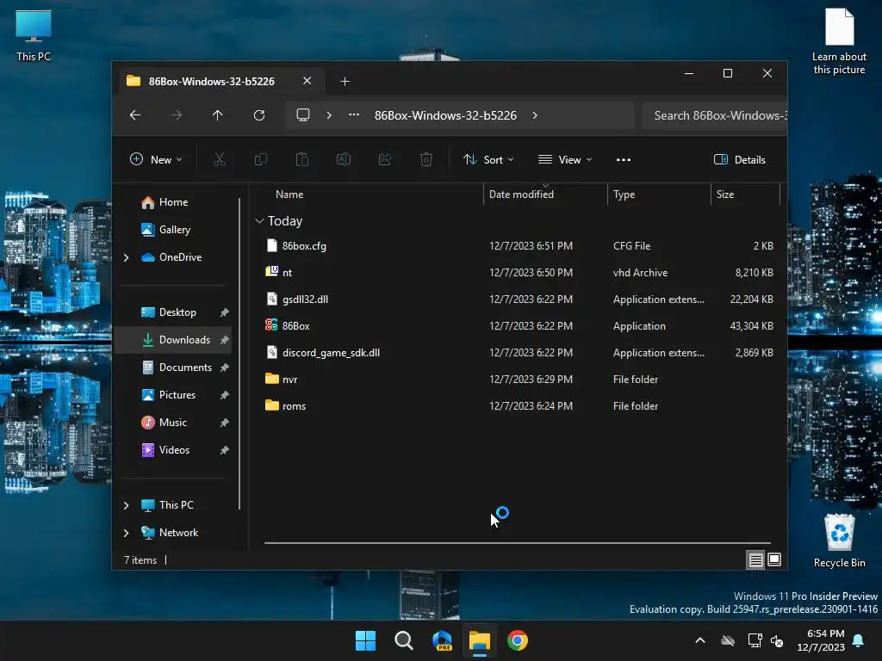Open taskbar Search

point(404,640)
